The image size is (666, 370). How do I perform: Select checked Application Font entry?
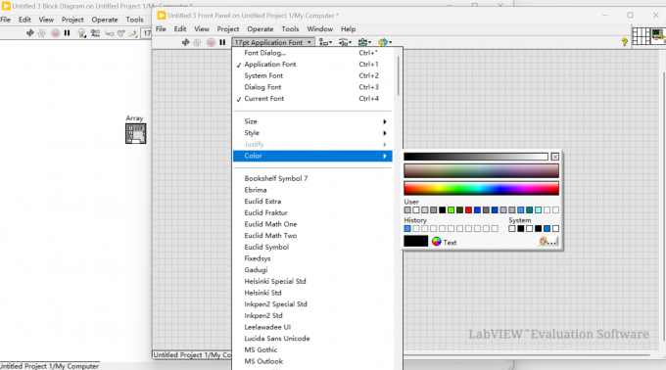click(x=312, y=64)
